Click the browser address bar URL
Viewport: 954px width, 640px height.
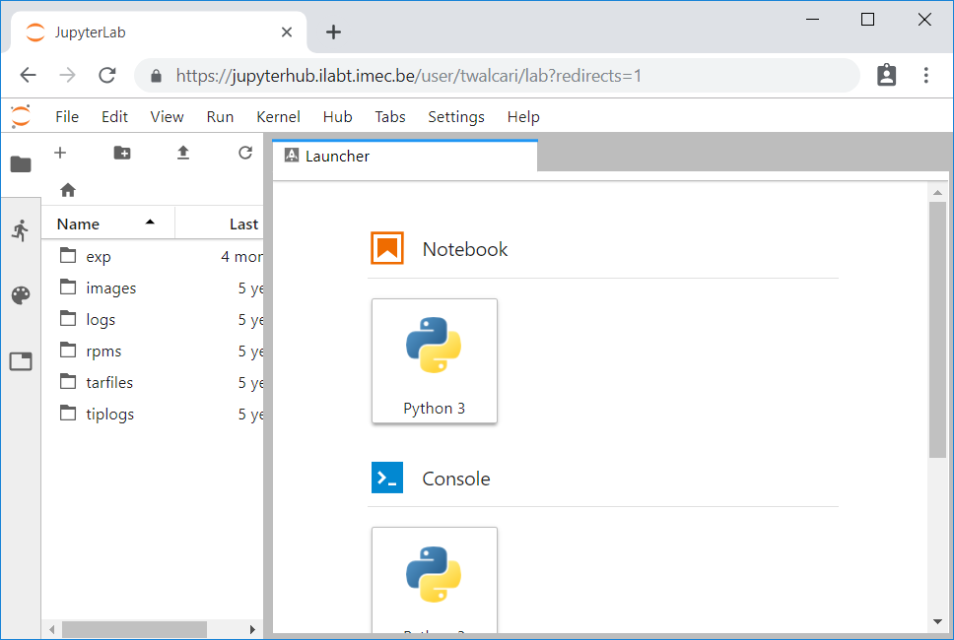[x=408, y=76]
